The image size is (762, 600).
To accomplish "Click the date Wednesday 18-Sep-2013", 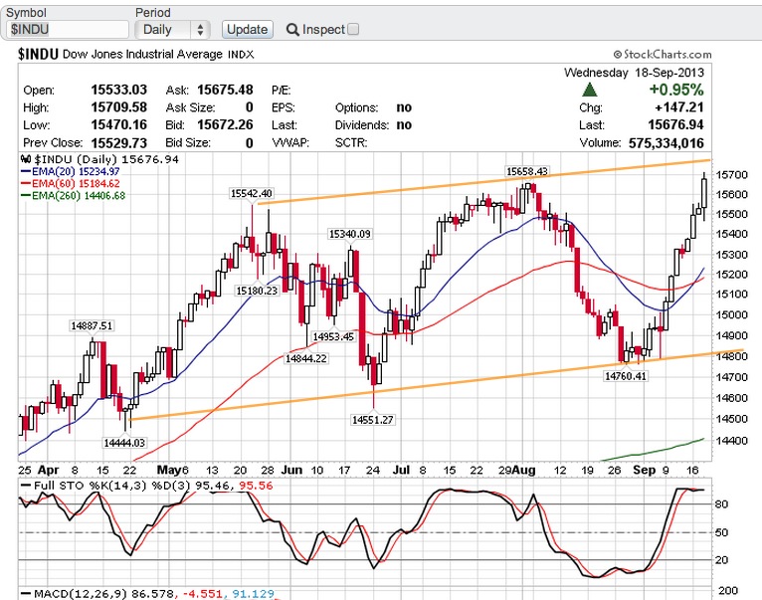I will tap(635, 73).
